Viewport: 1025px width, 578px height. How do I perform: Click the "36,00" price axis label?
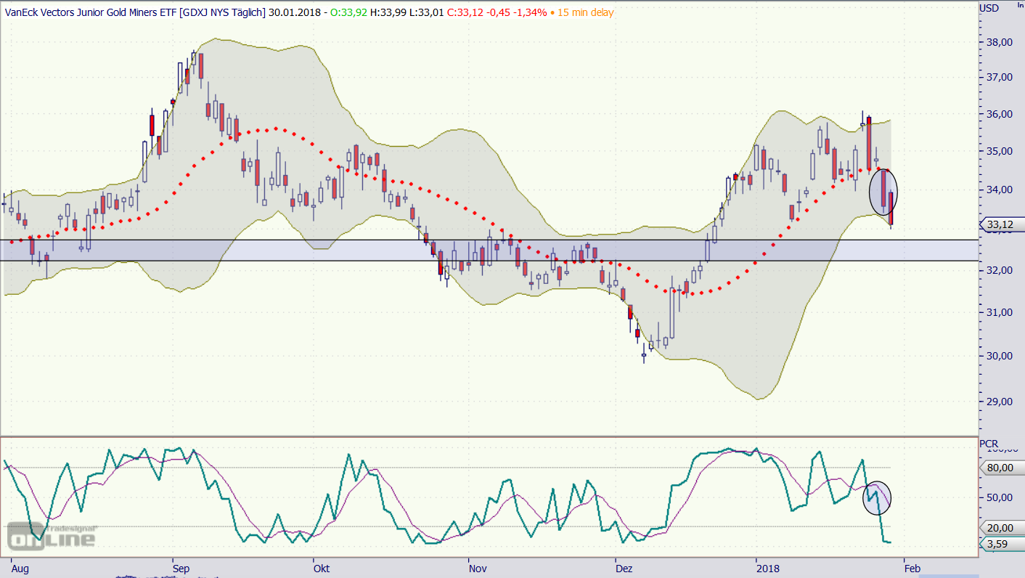point(998,114)
